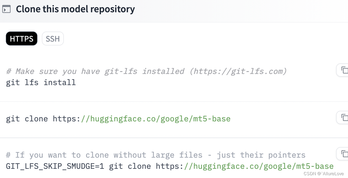Click 'git clone' after GIT_LFS_SKIP_SMUDGE=1
This screenshot has width=348, height=178.
(x=130, y=167)
